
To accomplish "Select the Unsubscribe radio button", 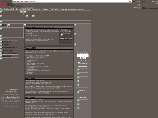I will pos(79,63).
